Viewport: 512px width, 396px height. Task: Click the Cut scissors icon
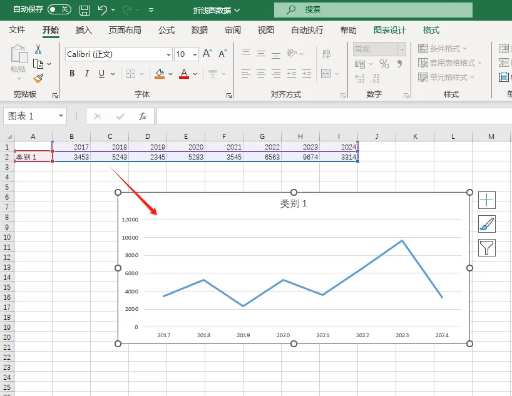tap(38, 49)
